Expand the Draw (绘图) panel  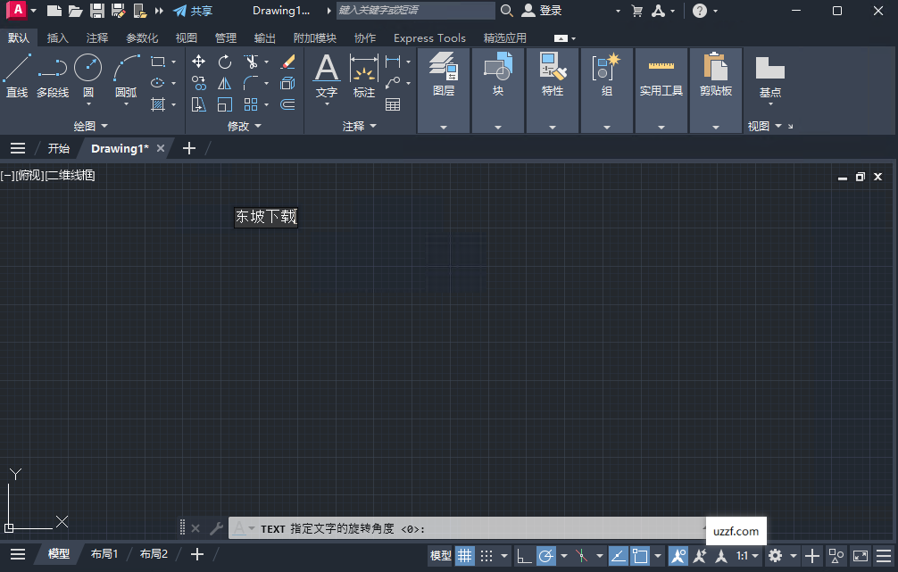pyautogui.click(x=90, y=125)
